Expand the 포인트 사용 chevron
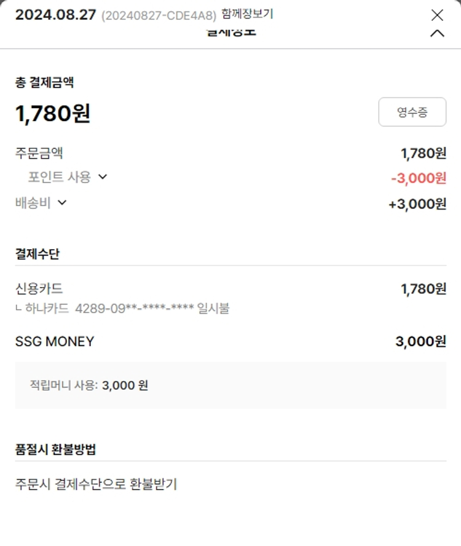461x546 pixels. pos(103,177)
